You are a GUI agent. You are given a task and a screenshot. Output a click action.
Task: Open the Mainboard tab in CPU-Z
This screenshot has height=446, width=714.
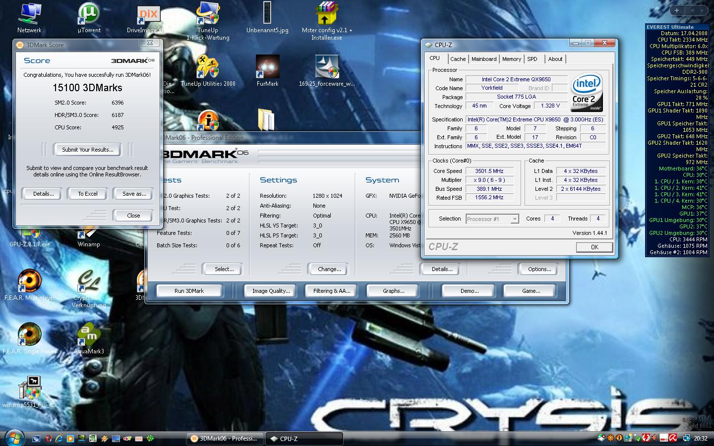(x=484, y=59)
